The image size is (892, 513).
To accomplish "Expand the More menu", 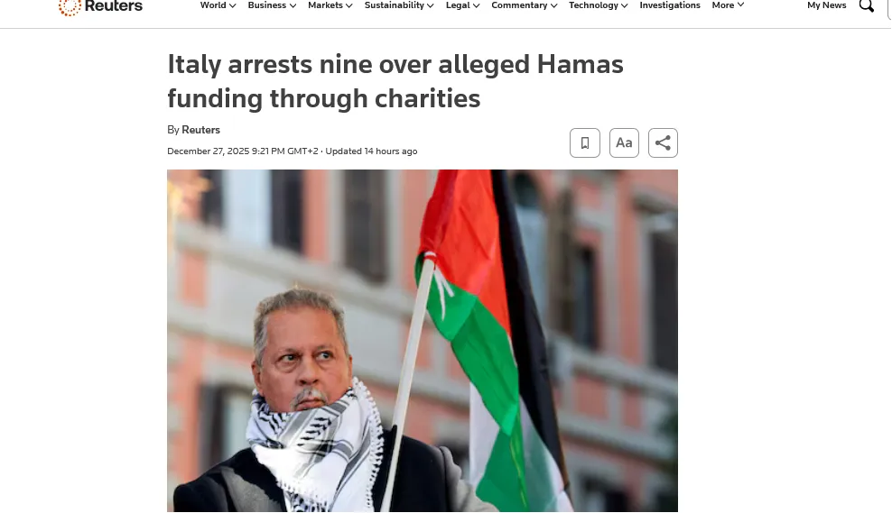I will [728, 5].
